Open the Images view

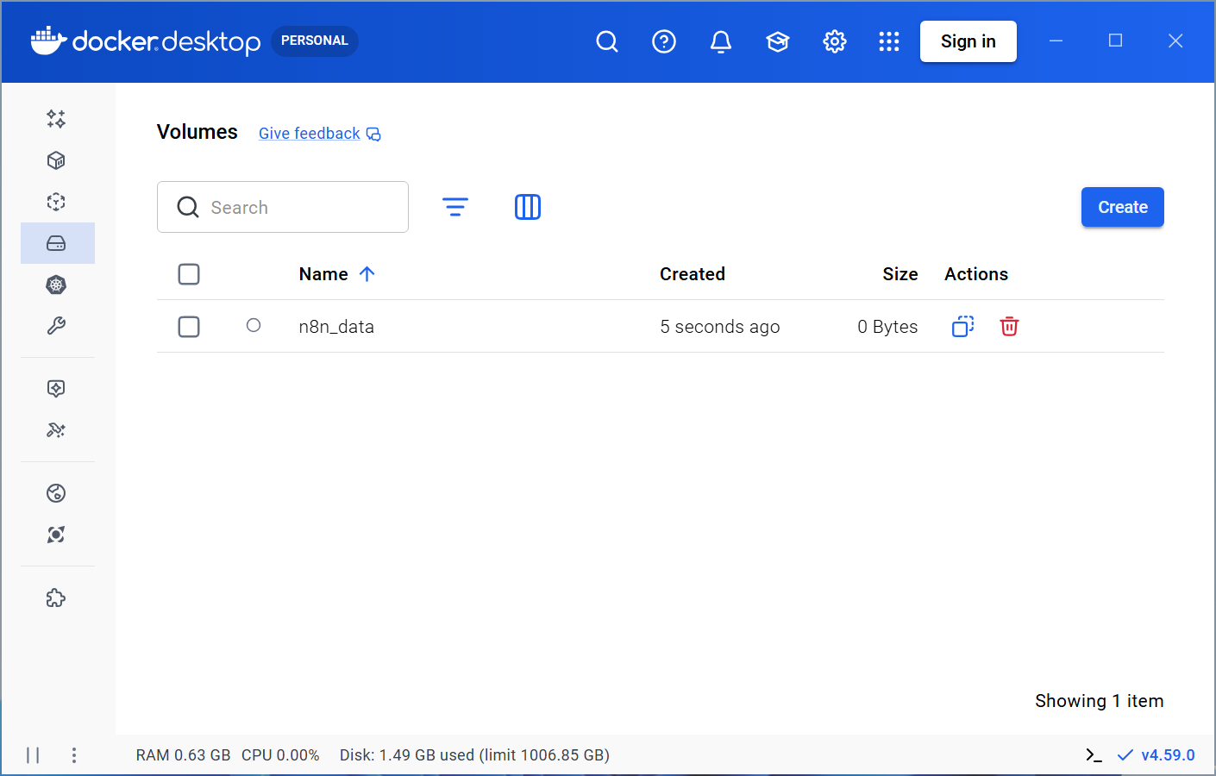56,202
